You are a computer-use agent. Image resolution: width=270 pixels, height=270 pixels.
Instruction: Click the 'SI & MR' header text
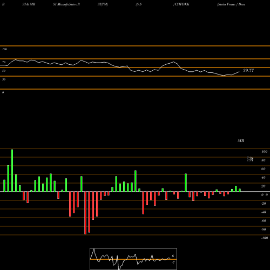[x=29, y=4]
